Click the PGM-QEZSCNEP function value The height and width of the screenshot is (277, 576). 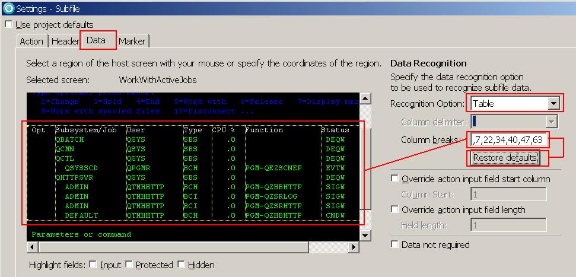(x=273, y=168)
